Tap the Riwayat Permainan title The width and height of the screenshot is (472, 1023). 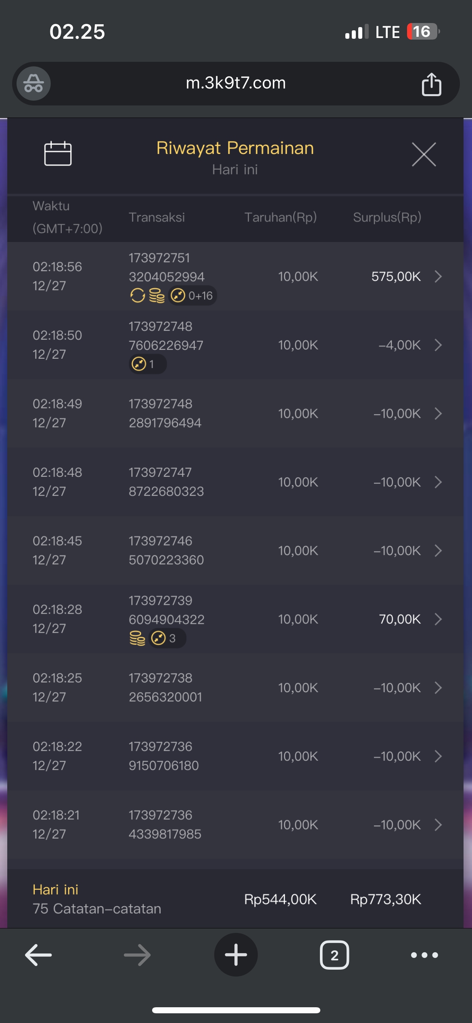tap(235, 148)
